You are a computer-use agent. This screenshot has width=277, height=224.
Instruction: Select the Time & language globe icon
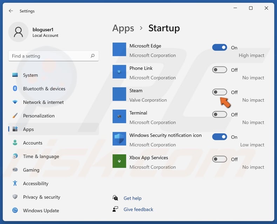15,156
